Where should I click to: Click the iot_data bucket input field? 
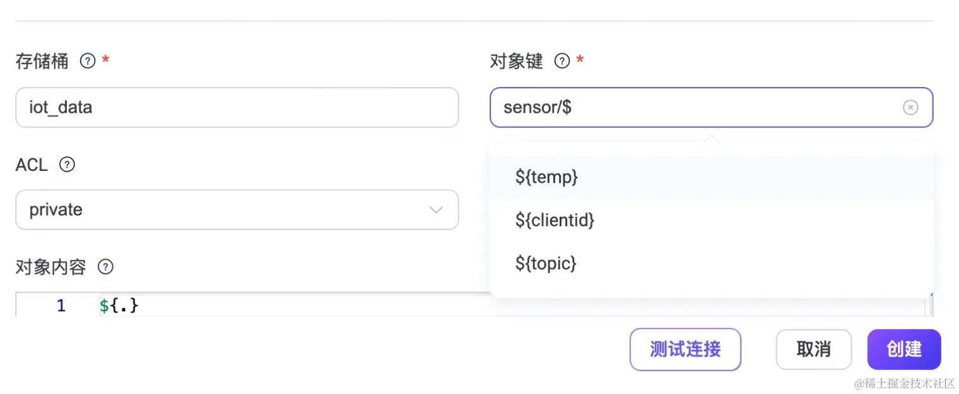tap(237, 107)
